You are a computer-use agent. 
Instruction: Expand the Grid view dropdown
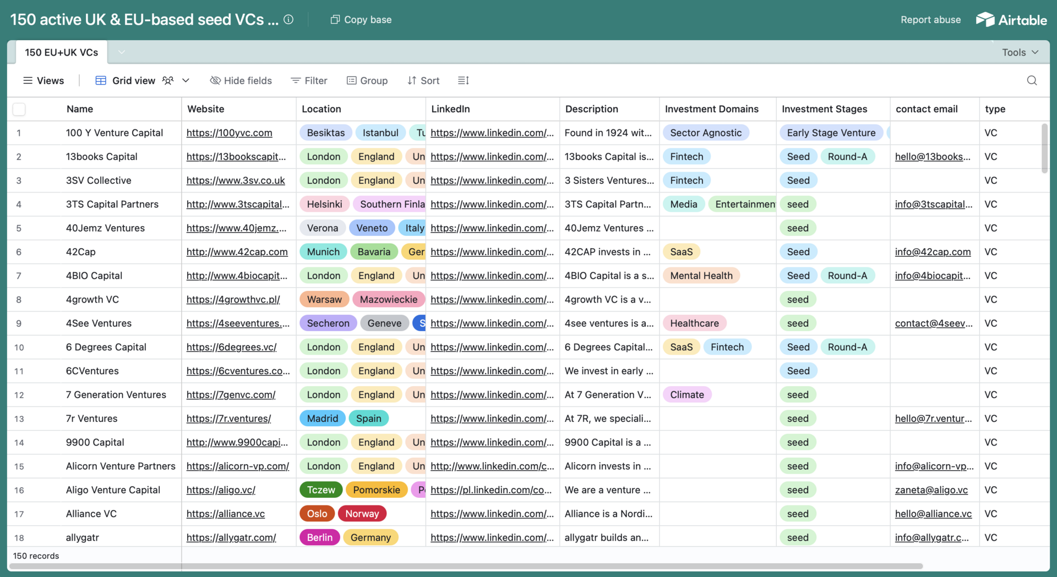(x=186, y=81)
